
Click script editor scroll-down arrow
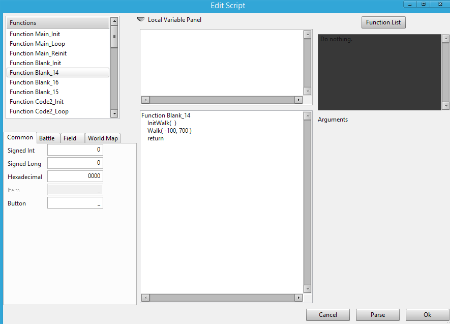click(307, 289)
